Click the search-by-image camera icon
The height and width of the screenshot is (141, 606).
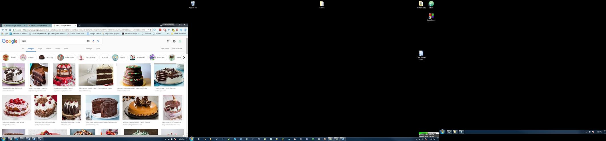(88, 41)
